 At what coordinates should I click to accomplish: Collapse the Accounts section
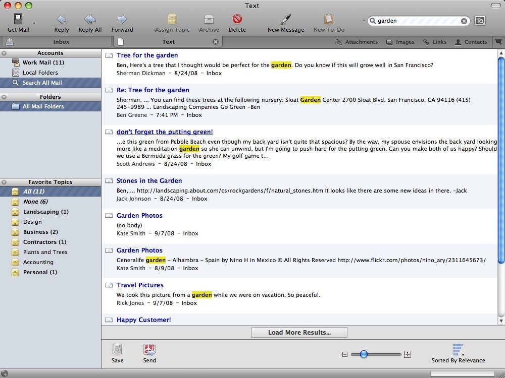click(x=5, y=53)
